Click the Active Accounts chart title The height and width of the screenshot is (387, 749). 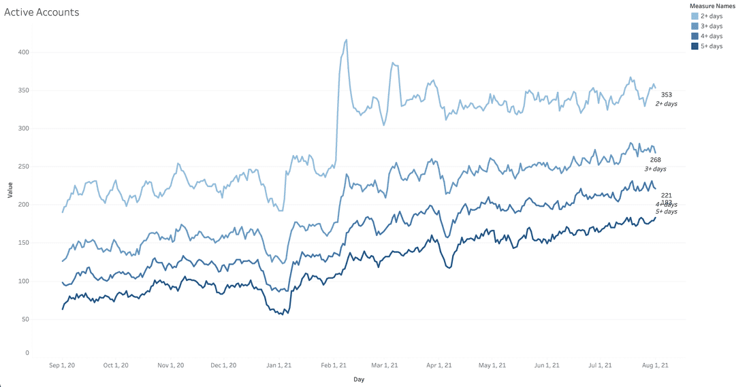[x=42, y=12]
